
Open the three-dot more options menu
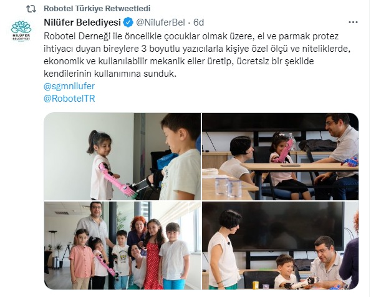(353, 22)
